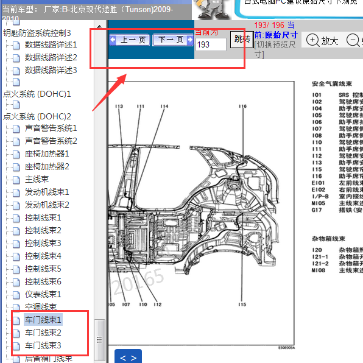
Task: Click page icon beside 仪表线束1
Action: (16, 295)
